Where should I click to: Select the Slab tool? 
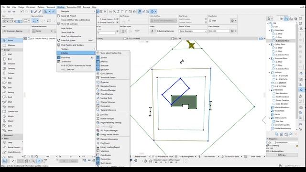click(x=11, y=83)
